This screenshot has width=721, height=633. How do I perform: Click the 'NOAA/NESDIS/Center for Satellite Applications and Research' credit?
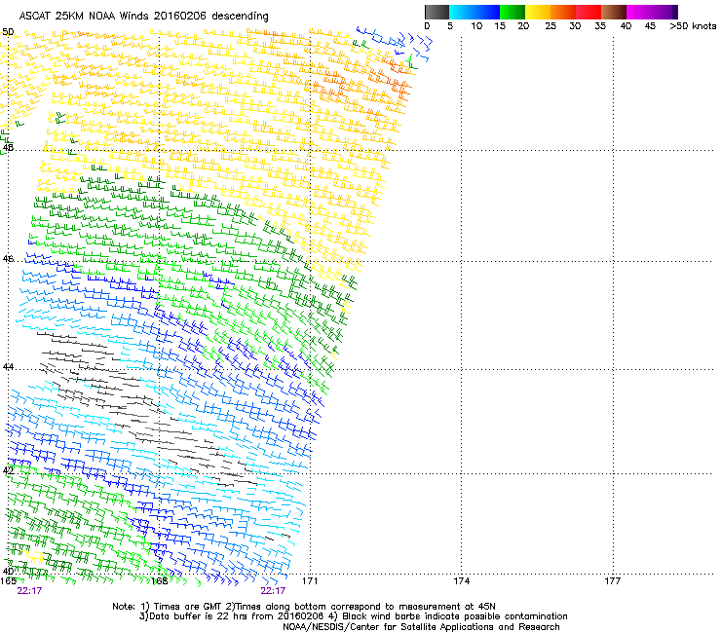pos(421,627)
